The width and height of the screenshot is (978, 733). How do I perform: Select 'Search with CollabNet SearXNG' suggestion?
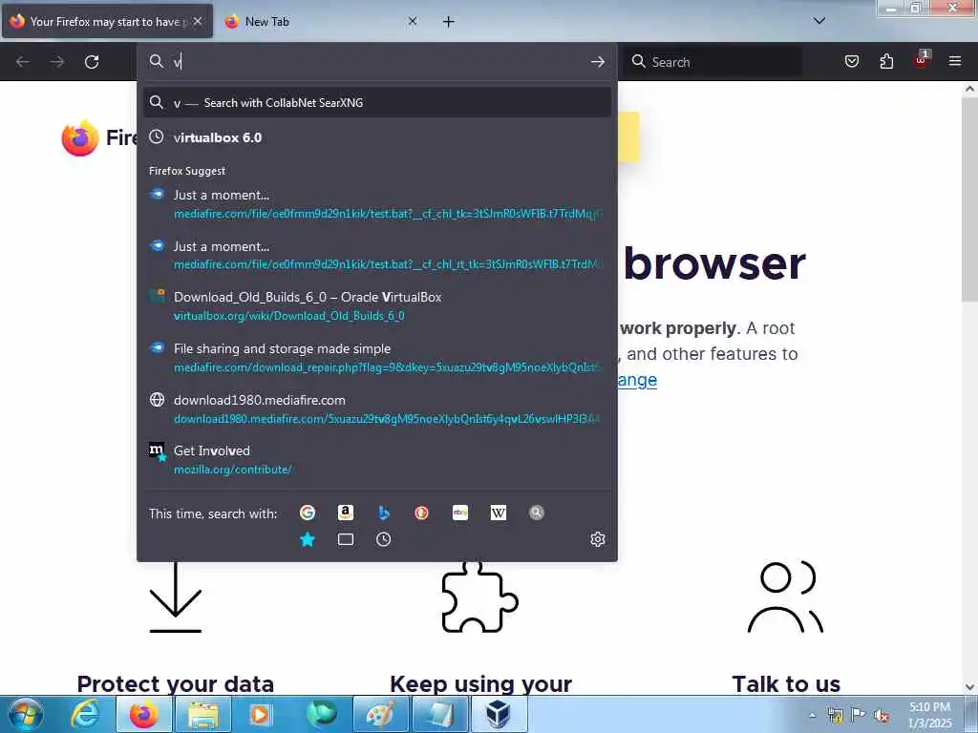pyautogui.click(x=376, y=103)
